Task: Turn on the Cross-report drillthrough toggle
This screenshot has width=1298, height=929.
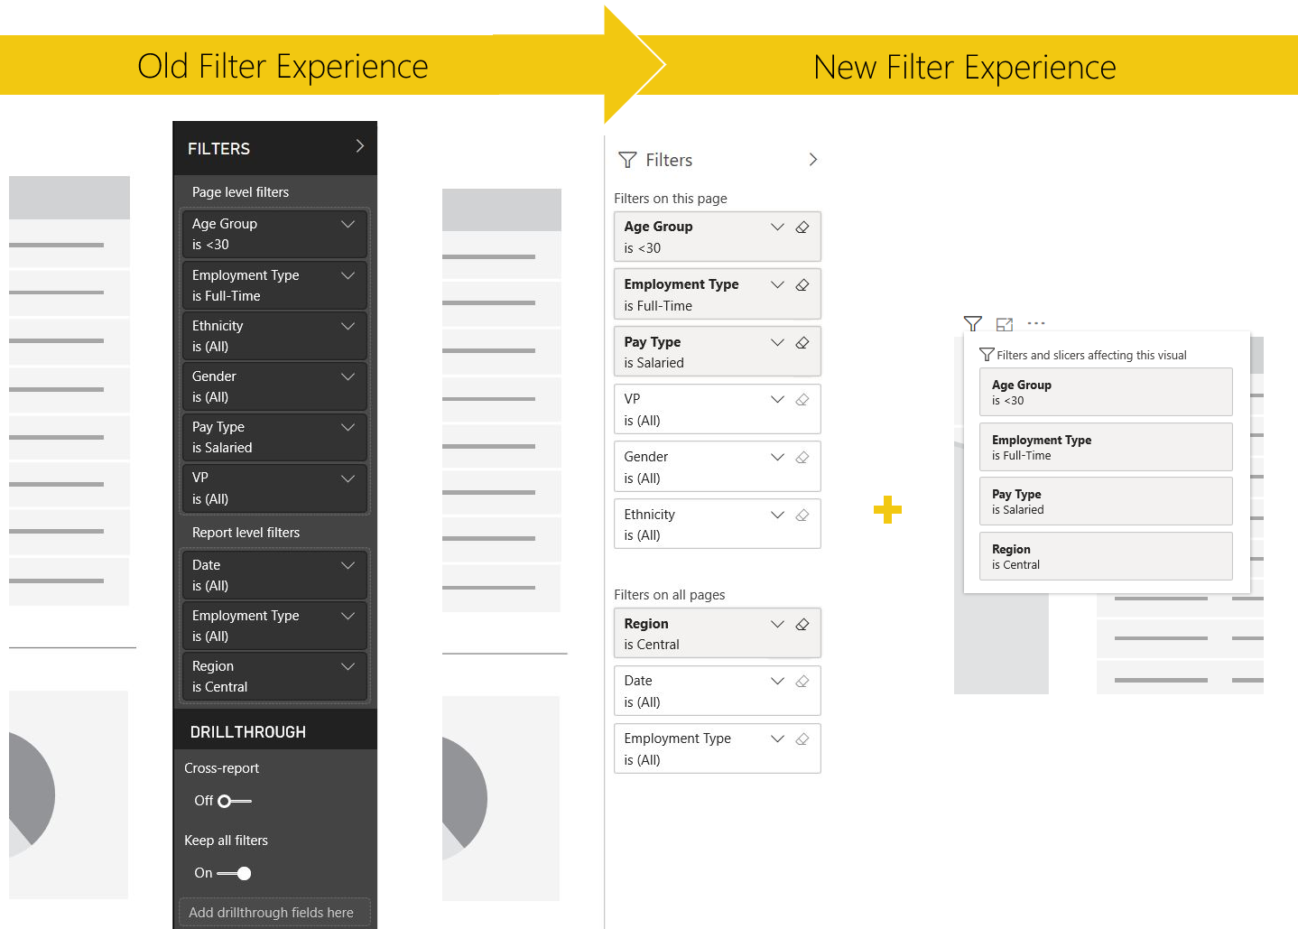Action: 235,801
